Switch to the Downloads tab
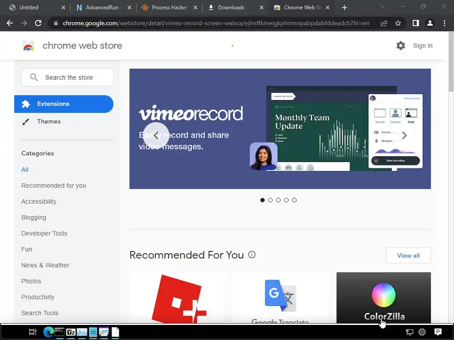 click(x=236, y=8)
